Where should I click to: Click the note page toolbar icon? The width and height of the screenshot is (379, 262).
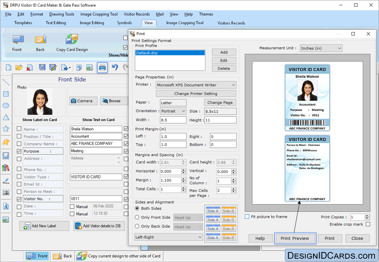click(79, 67)
